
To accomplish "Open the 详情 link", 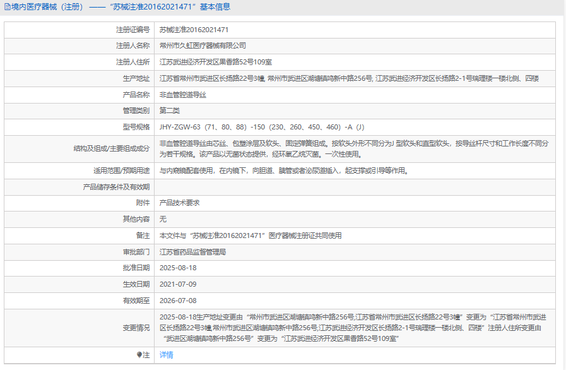I will pos(167,355).
